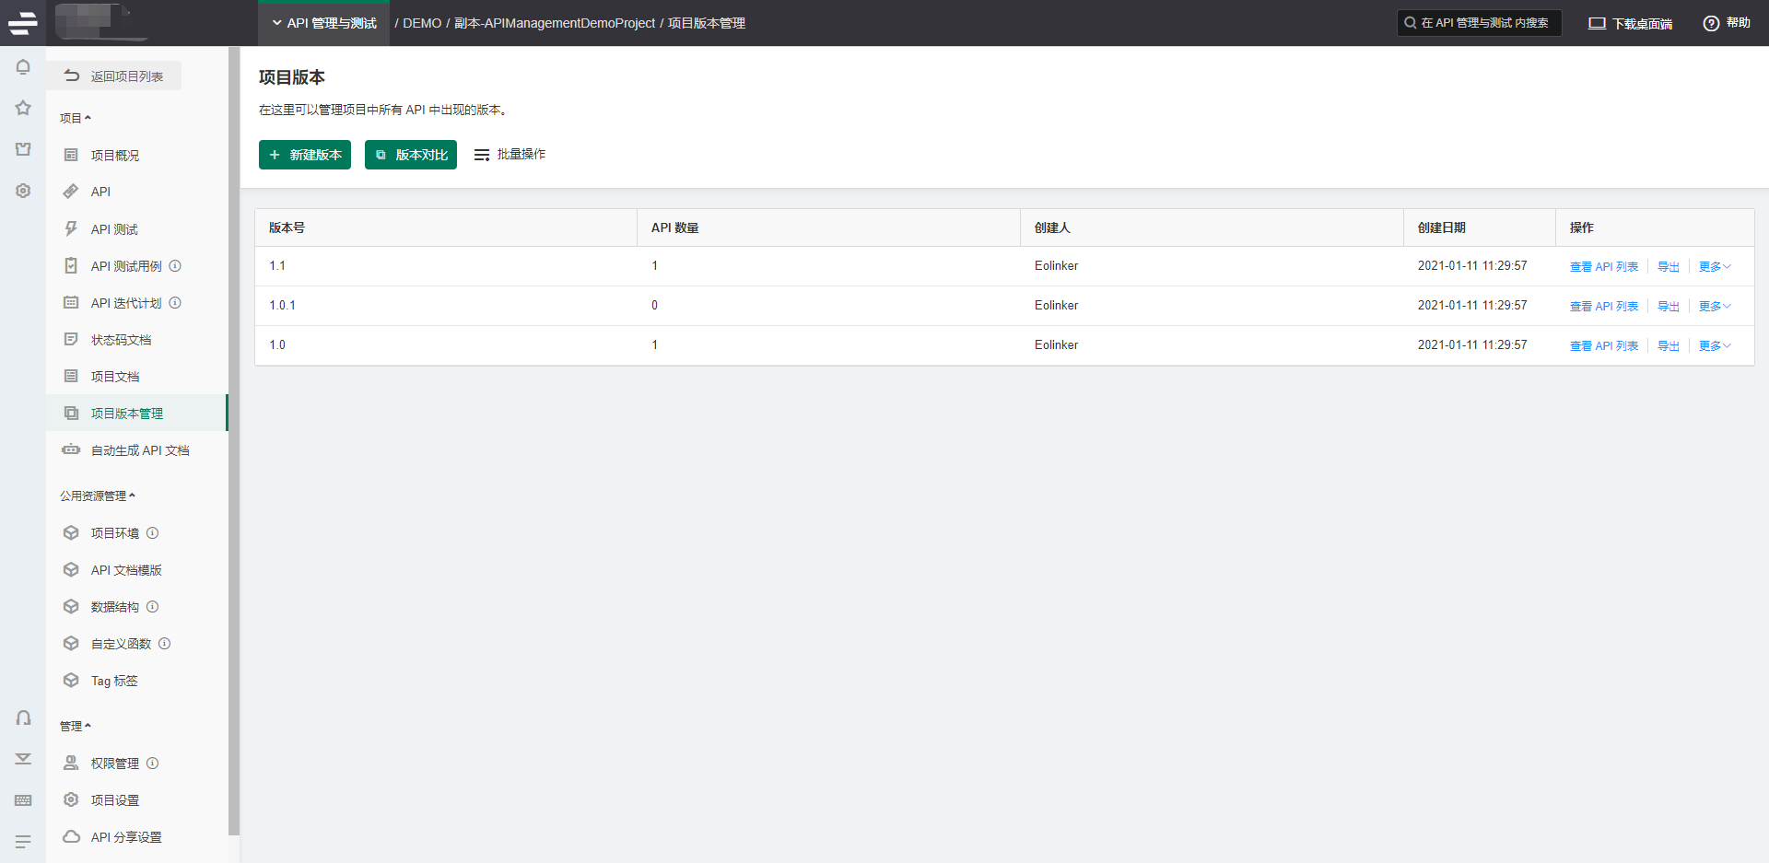The width and height of the screenshot is (1769, 863).
Task: Click 导出 for version 1.0
Action: tap(1669, 346)
